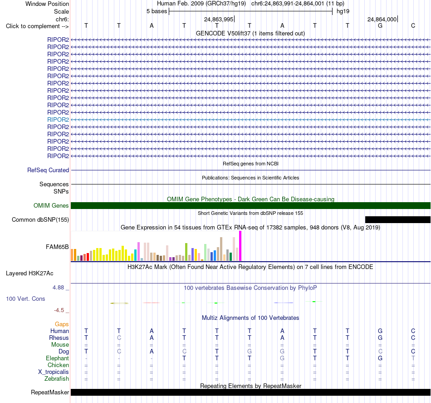Click the '100 Vert. Cons' label
Image resolution: width=431 pixels, height=403 pixels.
tap(25, 299)
